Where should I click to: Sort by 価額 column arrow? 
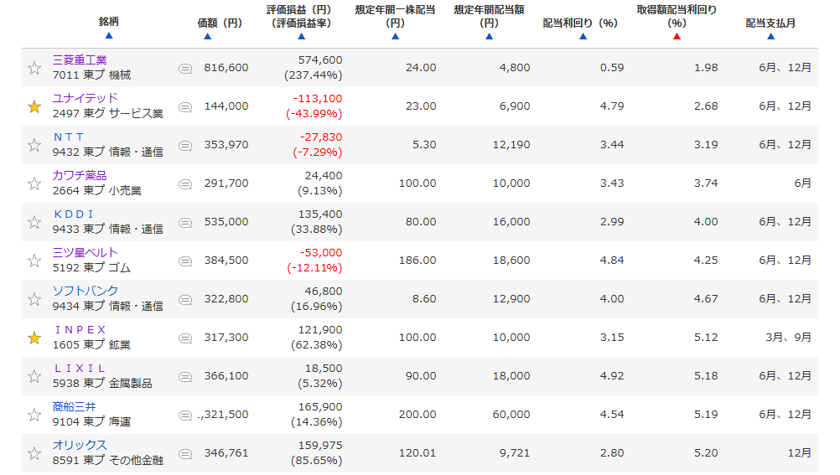coord(207,36)
